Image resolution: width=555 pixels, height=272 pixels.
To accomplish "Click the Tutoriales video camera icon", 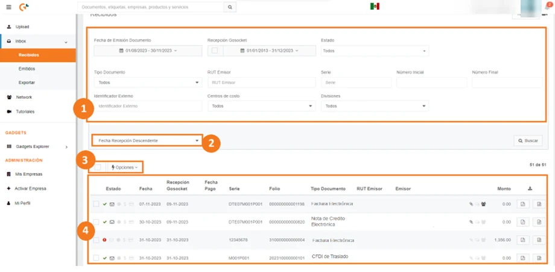I will pos(9,111).
